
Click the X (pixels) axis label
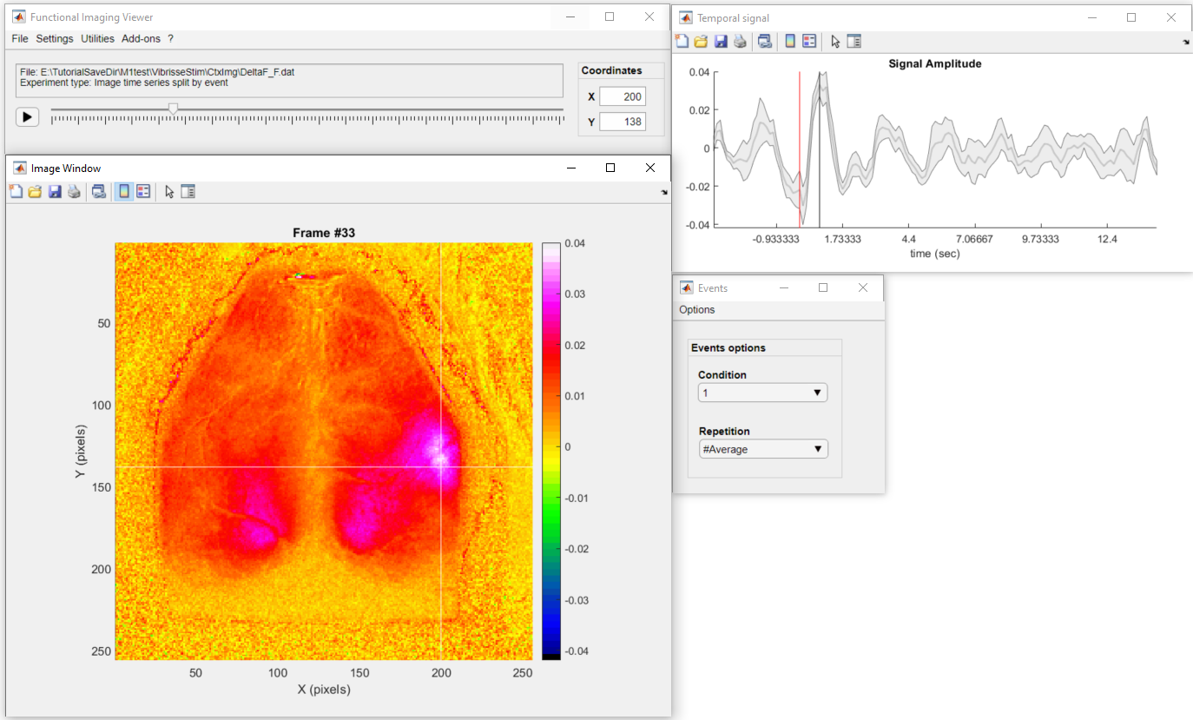(x=324, y=690)
